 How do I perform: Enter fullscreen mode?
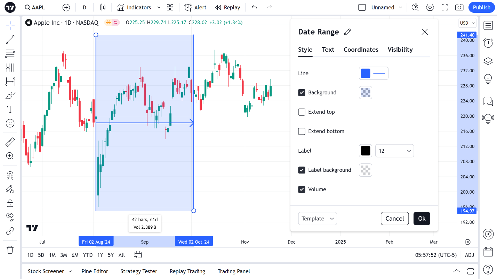445,7
